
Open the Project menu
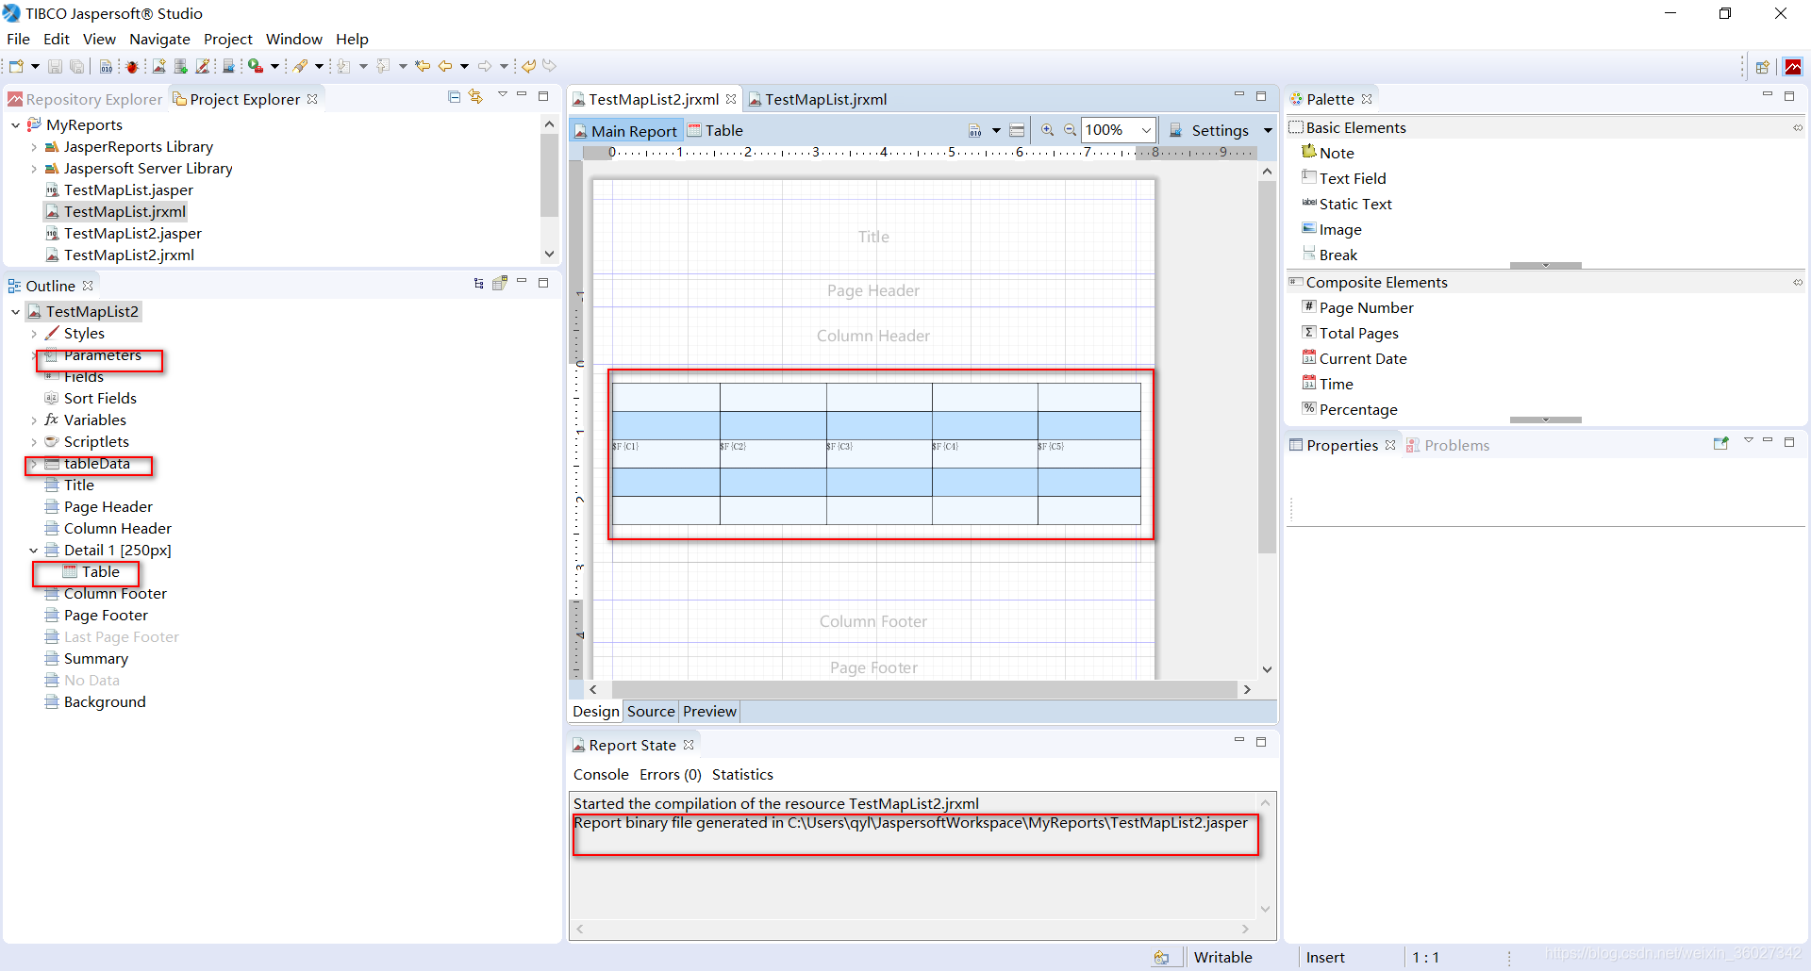coord(227,39)
